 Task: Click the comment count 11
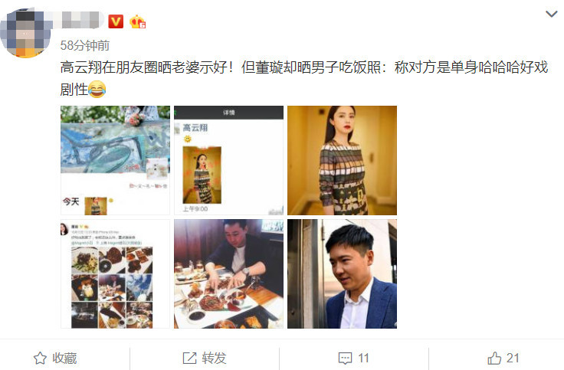tap(363, 359)
